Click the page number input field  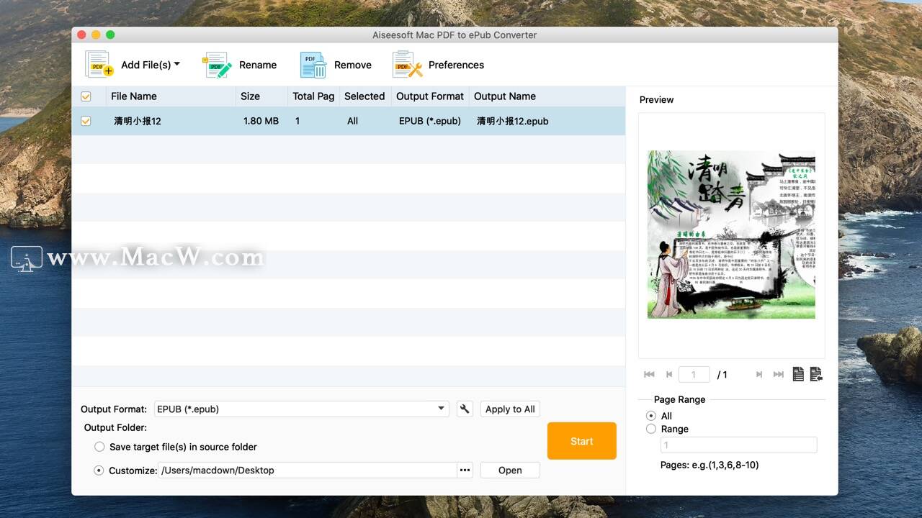pyautogui.click(x=694, y=374)
